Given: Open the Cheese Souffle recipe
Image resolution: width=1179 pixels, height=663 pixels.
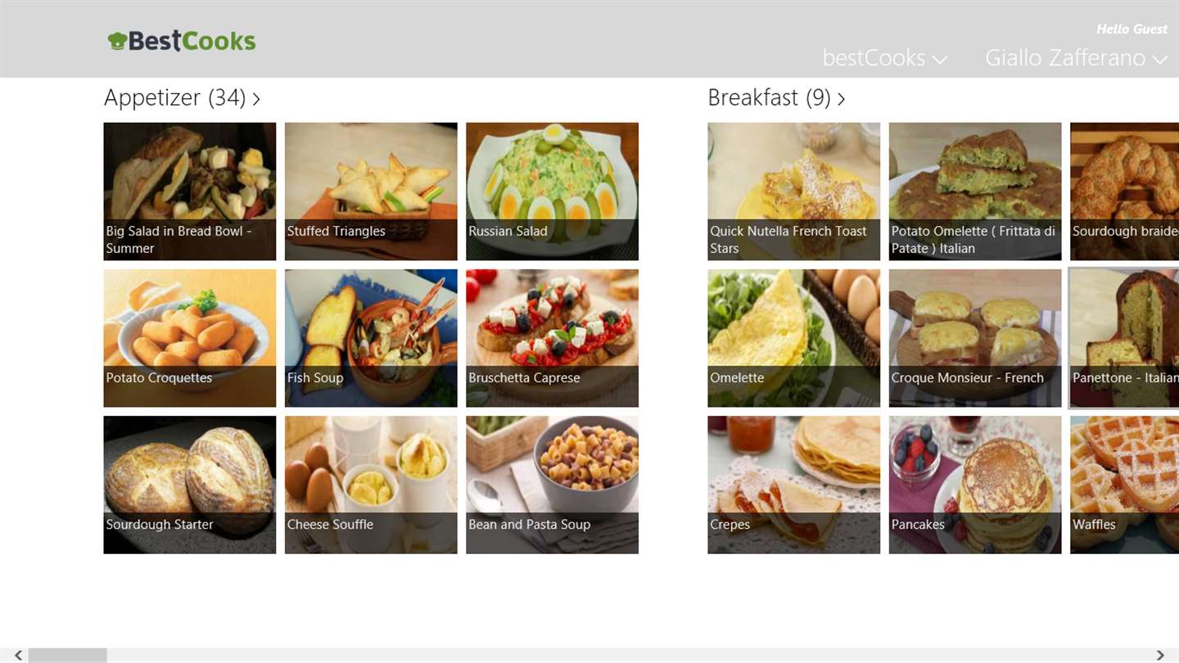Looking at the screenshot, I should pos(371,485).
